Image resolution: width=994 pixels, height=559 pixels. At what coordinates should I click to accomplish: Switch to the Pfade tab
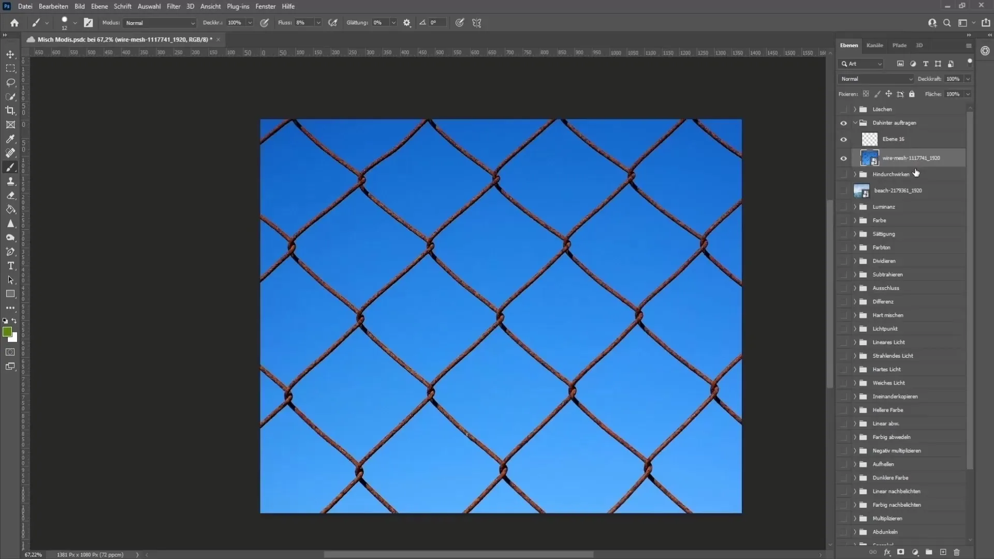coord(899,46)
